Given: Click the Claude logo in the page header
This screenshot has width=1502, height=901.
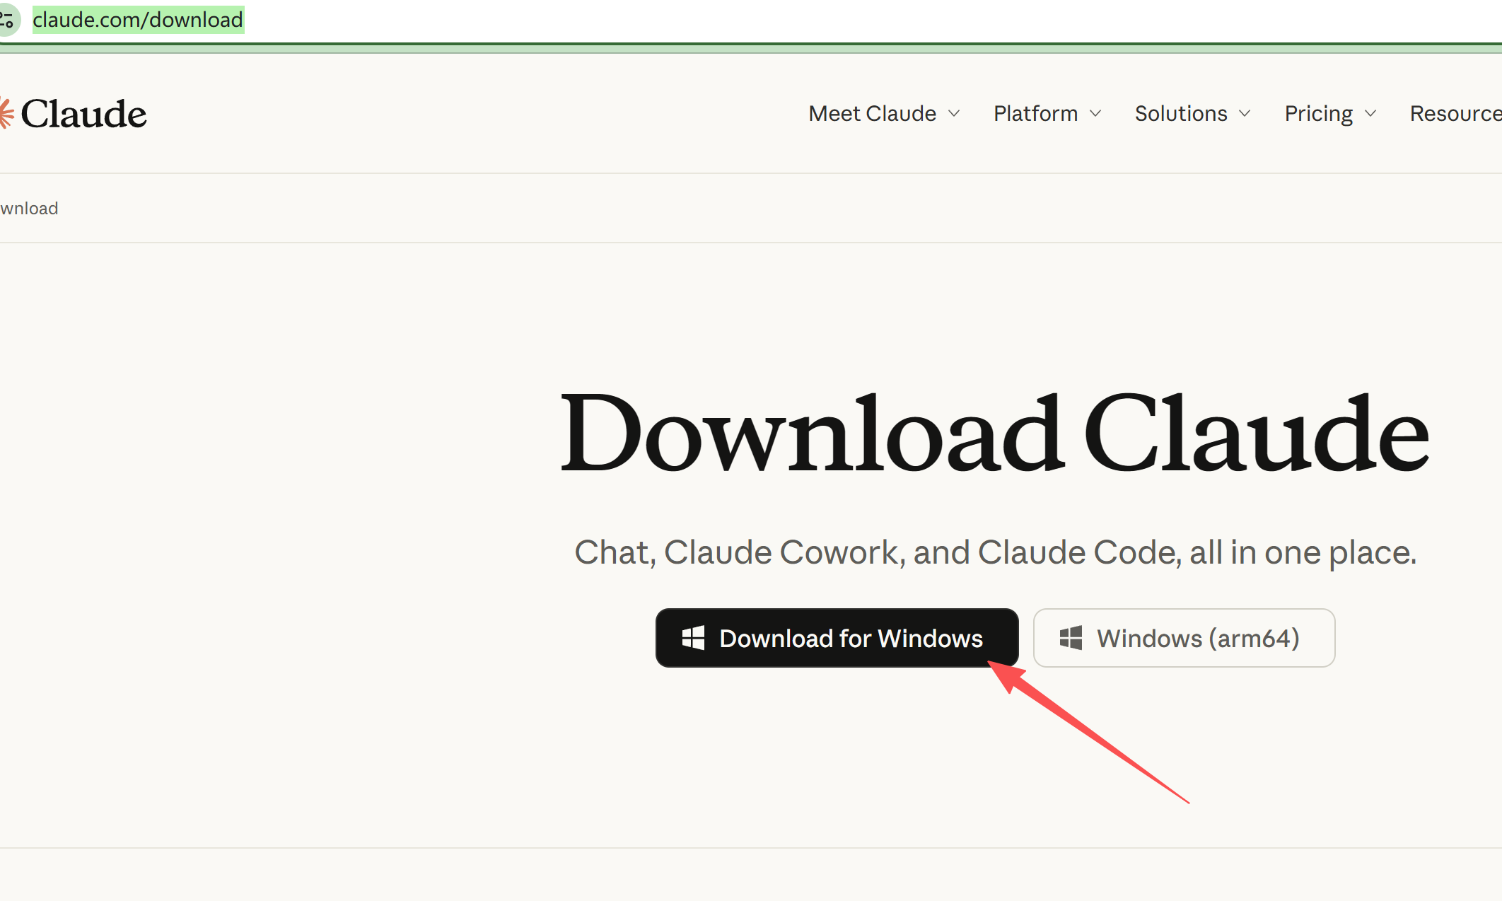Looking at the screenshot, I should coord(74,114).
